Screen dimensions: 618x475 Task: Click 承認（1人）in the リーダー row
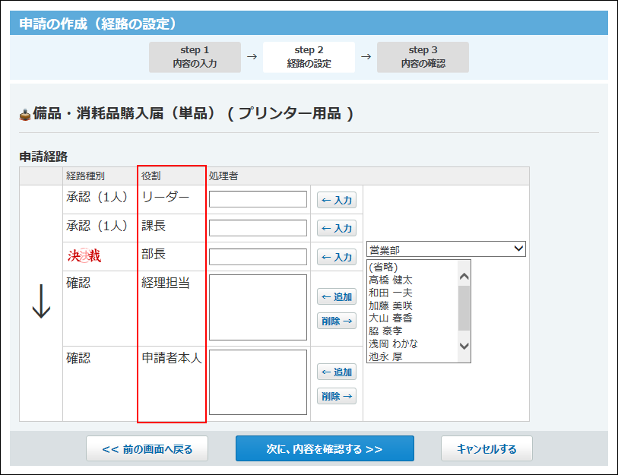tap(97, 197)
